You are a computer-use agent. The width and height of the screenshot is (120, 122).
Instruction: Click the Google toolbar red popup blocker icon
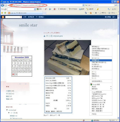(54, 9)
